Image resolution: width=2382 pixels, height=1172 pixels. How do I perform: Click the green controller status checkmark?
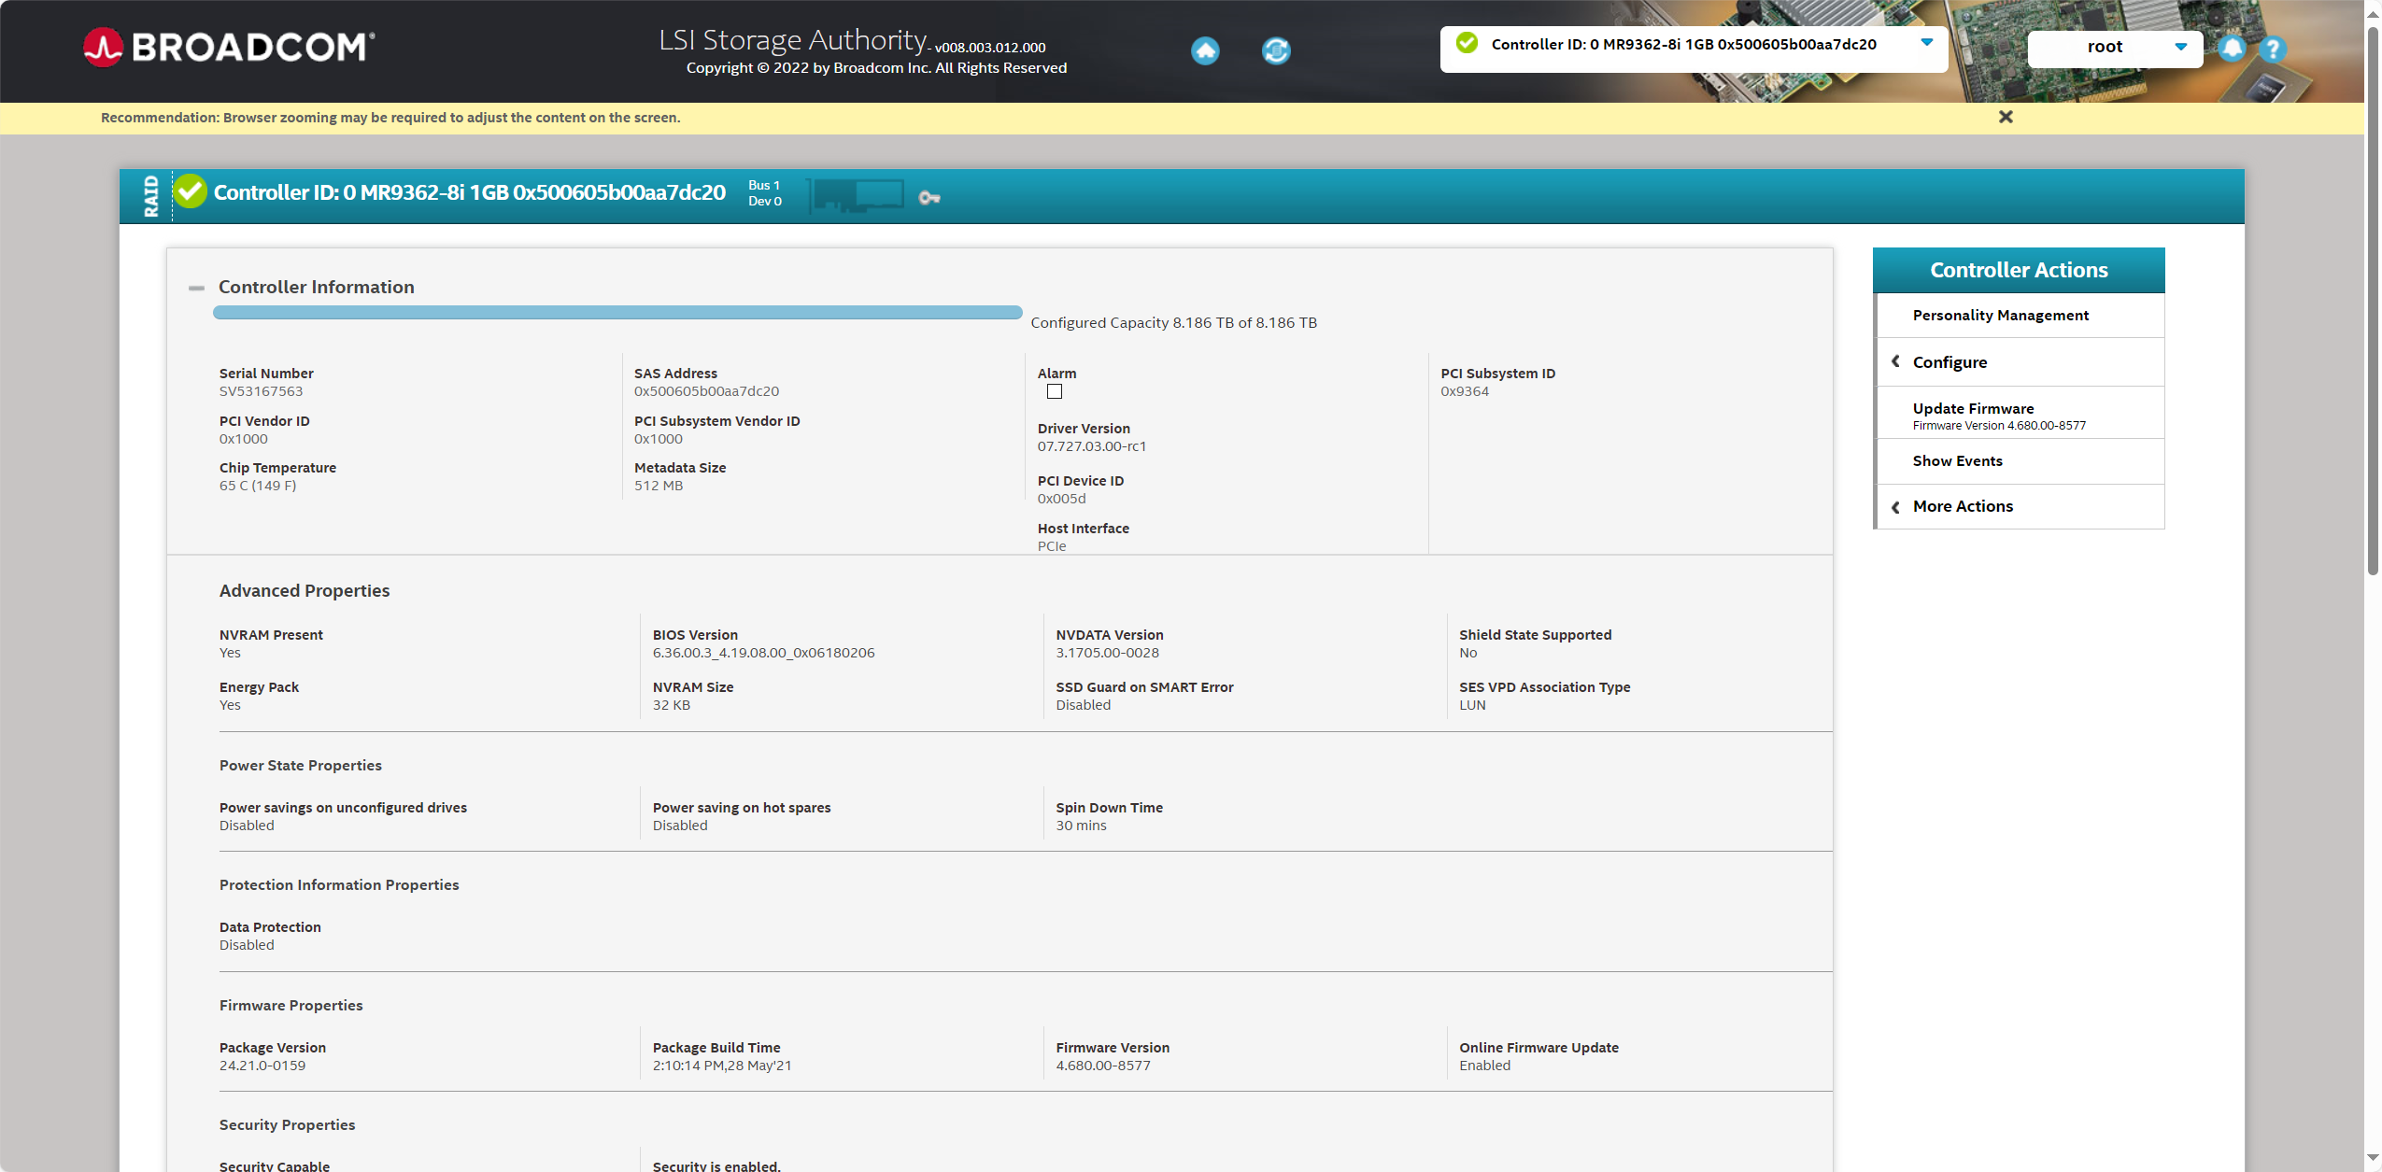[x=191, y=191]
